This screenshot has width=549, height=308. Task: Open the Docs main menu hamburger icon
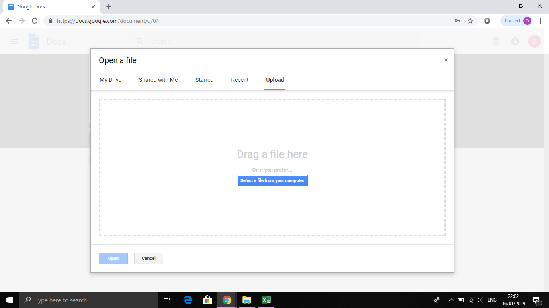pyautogui.click(x=14, y=41)
